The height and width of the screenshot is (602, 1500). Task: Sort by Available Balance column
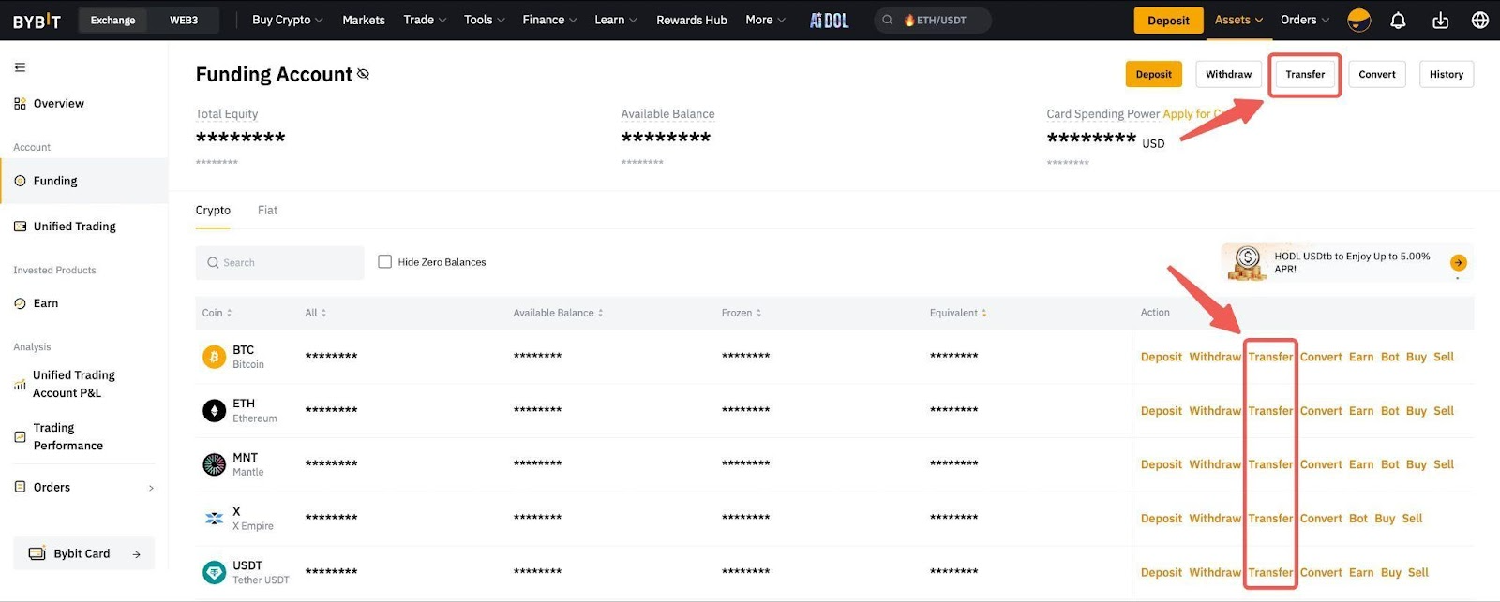(x=558, y=313)
